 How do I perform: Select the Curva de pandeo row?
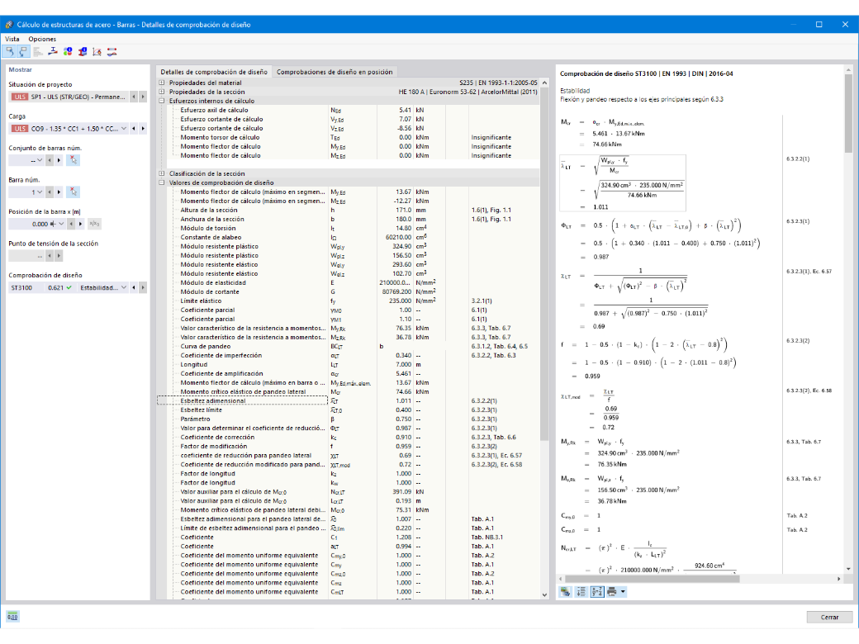(x=348, y=346)
